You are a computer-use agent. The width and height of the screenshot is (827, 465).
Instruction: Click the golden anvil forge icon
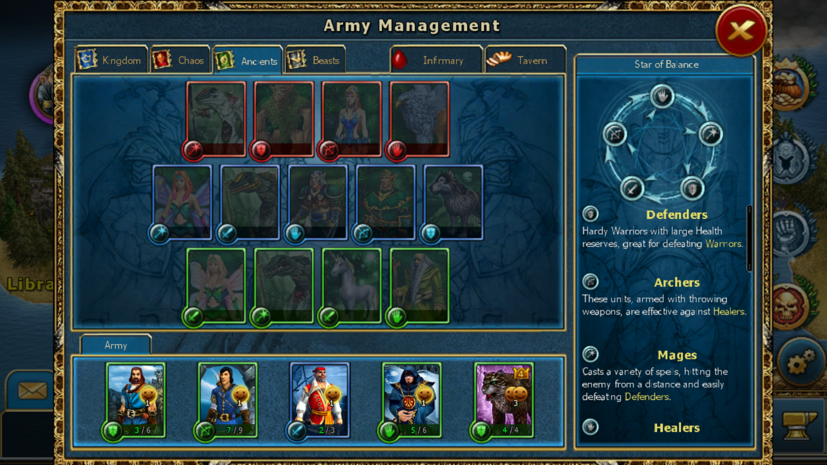pyautogui.click(x=799, y=425)
